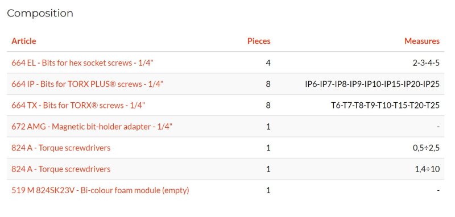Image resolution: width=455 pixels, height=217 pixels.
Task: Open the 672 AMG magnetic bit-holder adapter link
Action: coord(92,127)
